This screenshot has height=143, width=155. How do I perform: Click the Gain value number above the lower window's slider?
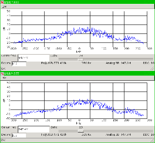coord(81,127)
